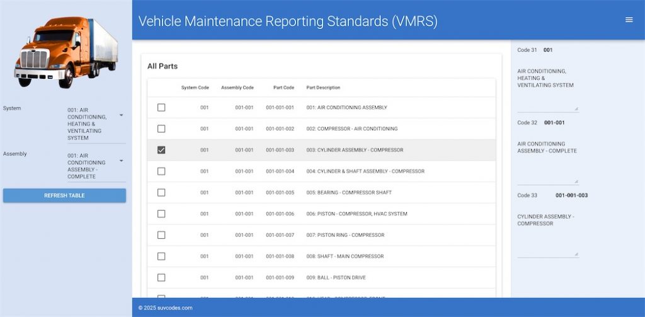Click into the Code 32 description field
This screenshot has width=645, height=317.
[x=547, y=158]
